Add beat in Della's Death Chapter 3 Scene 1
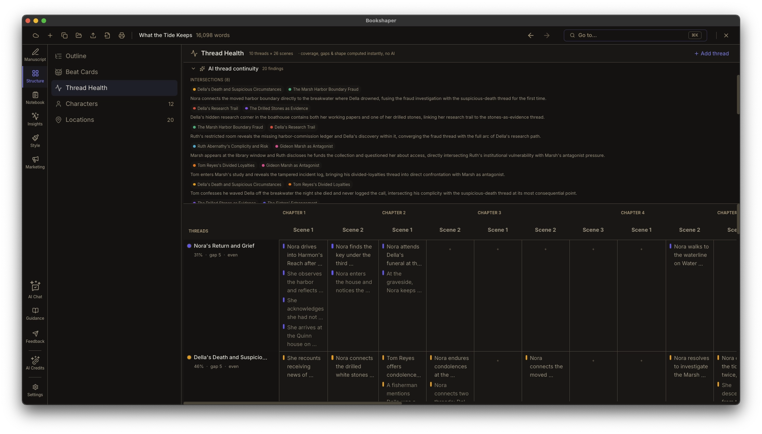Image resolution: width=762 pixels, height=434 pixels. click(x=498, y=361)
